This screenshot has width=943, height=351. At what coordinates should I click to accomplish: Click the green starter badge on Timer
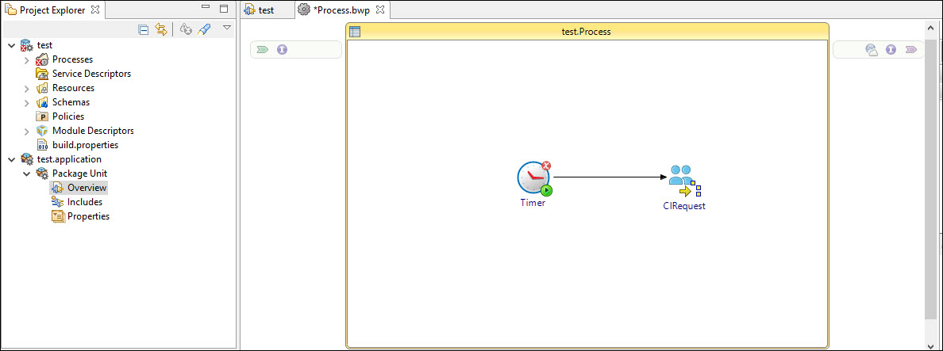point(546,191)
